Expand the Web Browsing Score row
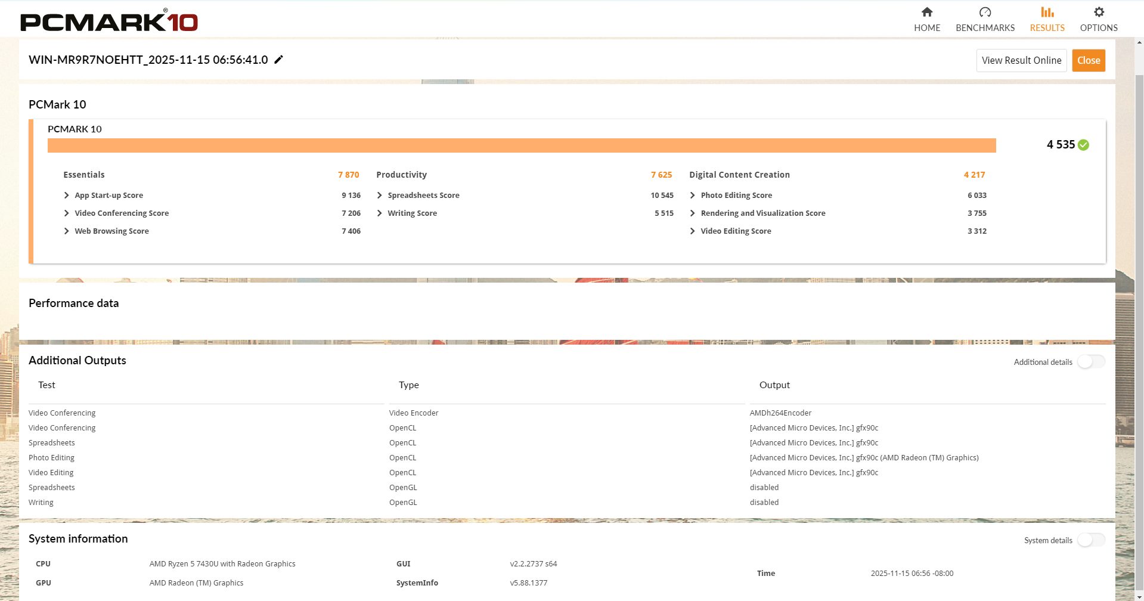The image size is (1144, 601). pyautogui.click(x=67, y=231)
